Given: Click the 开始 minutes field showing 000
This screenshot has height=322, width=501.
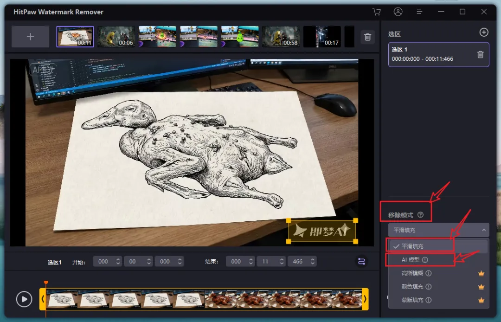Looking at the screenshot, I should click(x=107, y=261).
